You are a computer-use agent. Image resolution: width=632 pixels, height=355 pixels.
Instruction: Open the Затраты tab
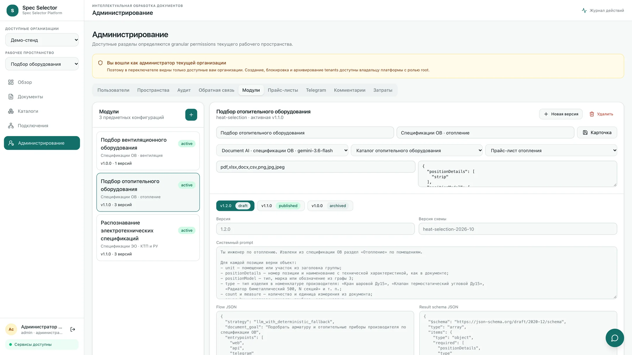click(x=382, y=90)
